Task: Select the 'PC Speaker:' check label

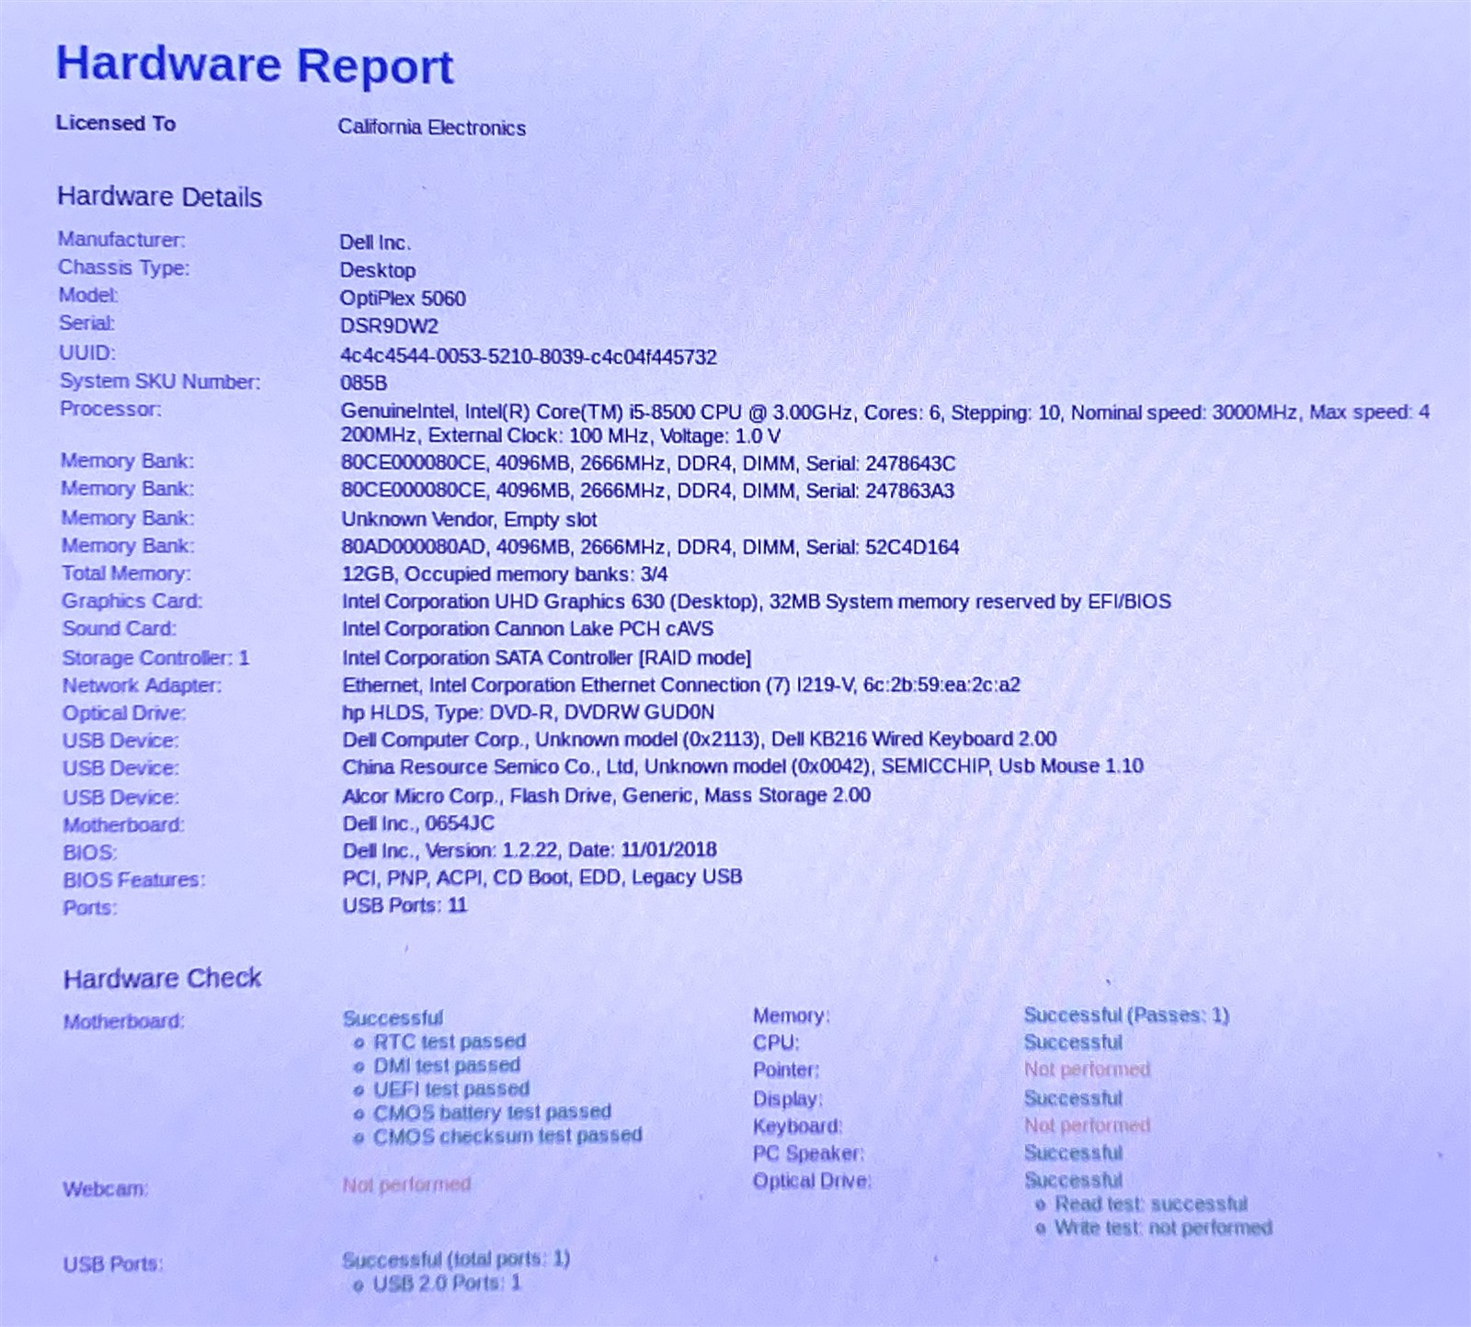Action: tap(808, 1153)
